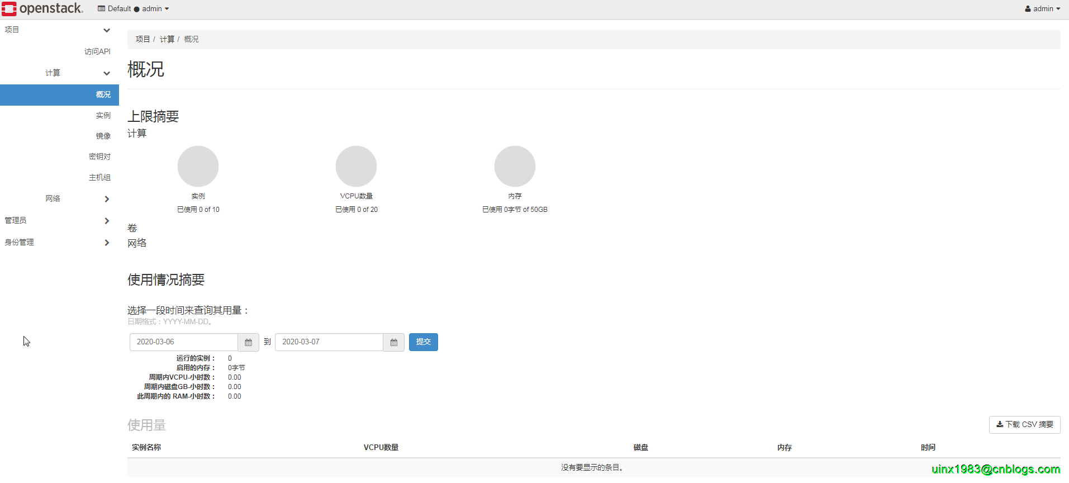The image size is (1069, 483).
Task: Open 镜像 page in sidebar
Action: [x=103, y=136]
